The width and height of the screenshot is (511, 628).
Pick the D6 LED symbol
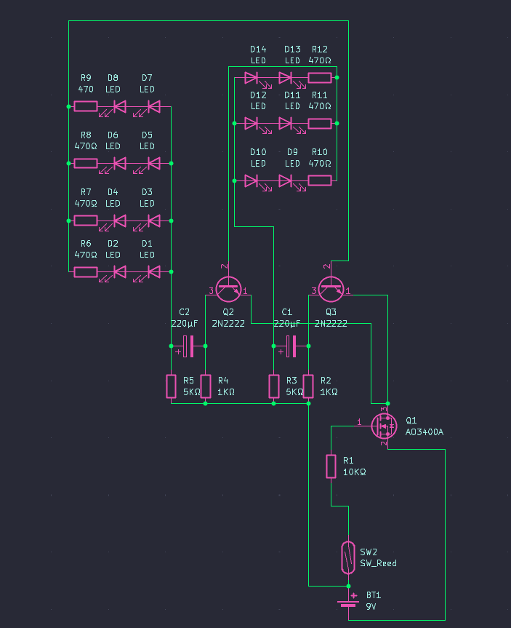[x=120, y=164]
